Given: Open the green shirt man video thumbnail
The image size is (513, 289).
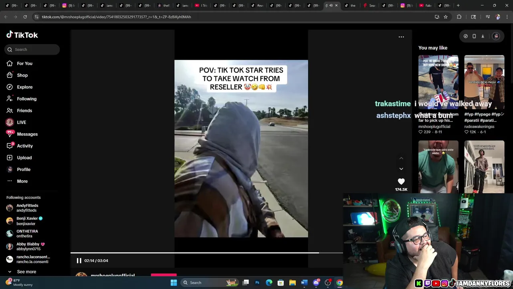Looking at the screenshot, I should pyautogui.click(x=438, y=167).
